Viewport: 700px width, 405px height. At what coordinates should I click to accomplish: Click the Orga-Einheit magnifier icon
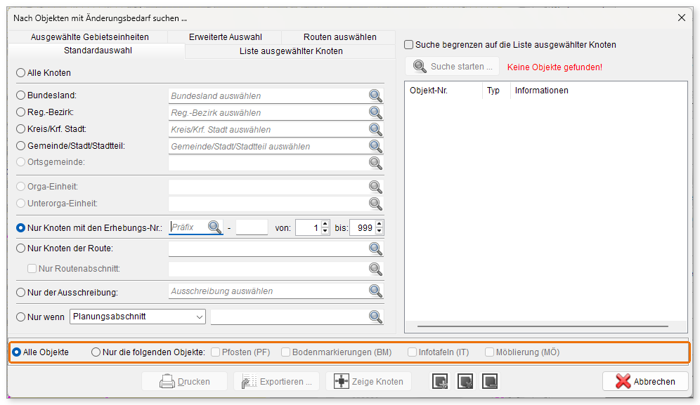tap(375, 187)
